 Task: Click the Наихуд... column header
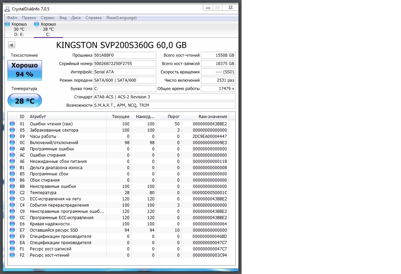coord(144,117)
